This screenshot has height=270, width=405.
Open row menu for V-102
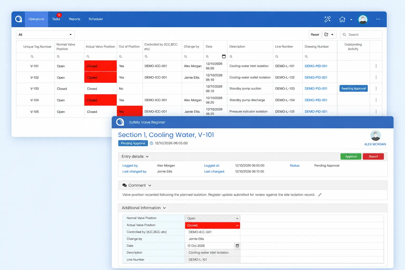pyautogui.click(x=376, y=78)
